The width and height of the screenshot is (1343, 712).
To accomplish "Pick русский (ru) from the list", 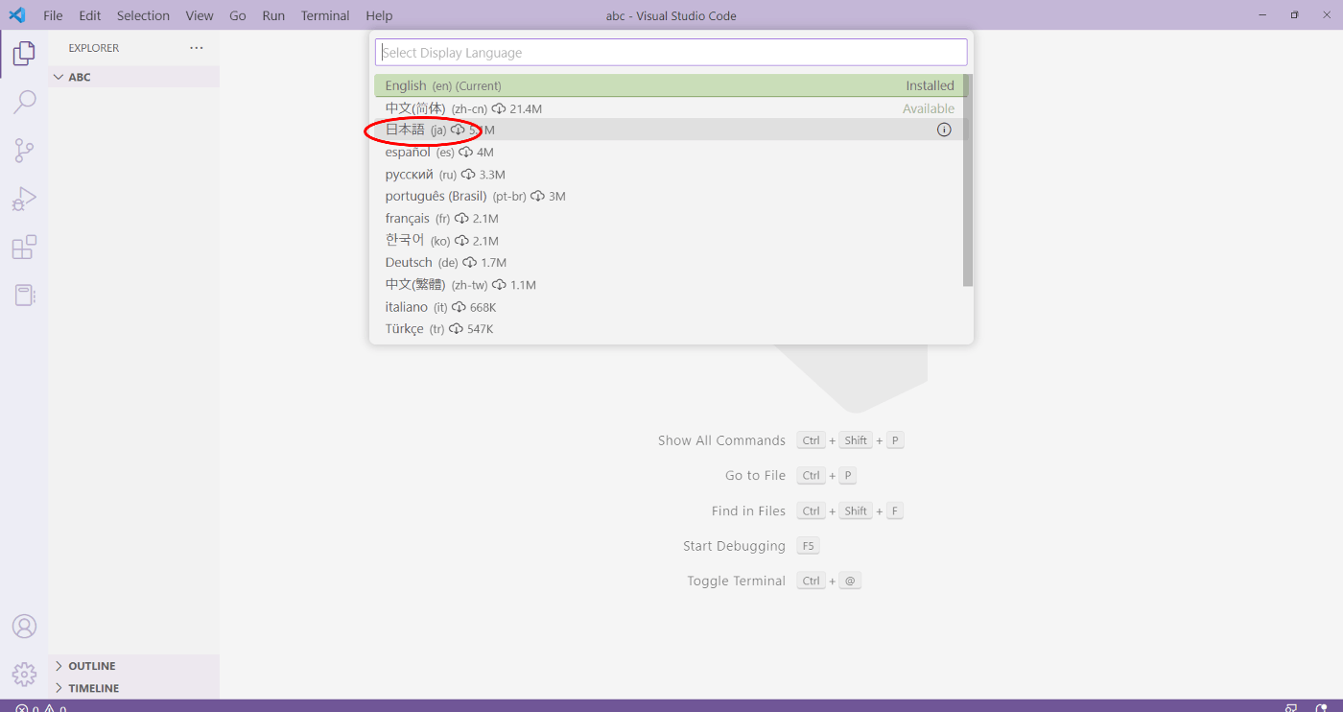I will coord(669,174).
